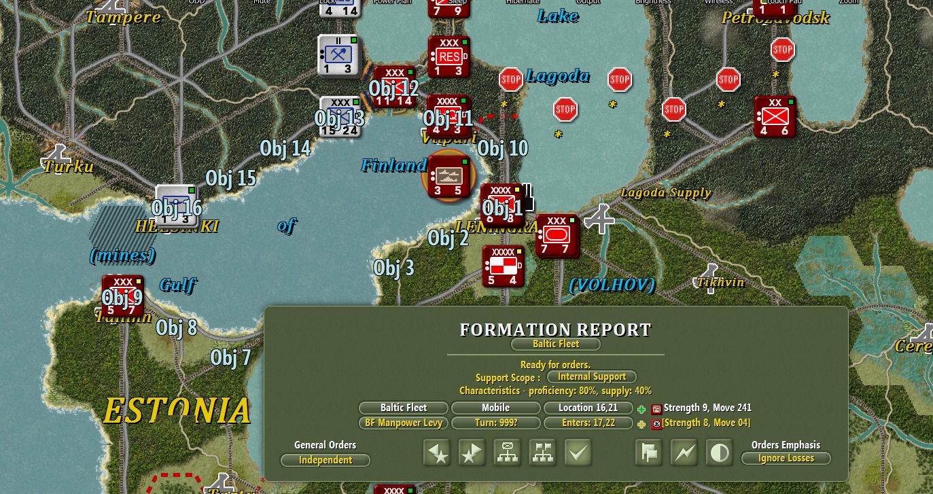Open the flags organization chart icon
Screen dimensions: 933x494
(542, 453)
